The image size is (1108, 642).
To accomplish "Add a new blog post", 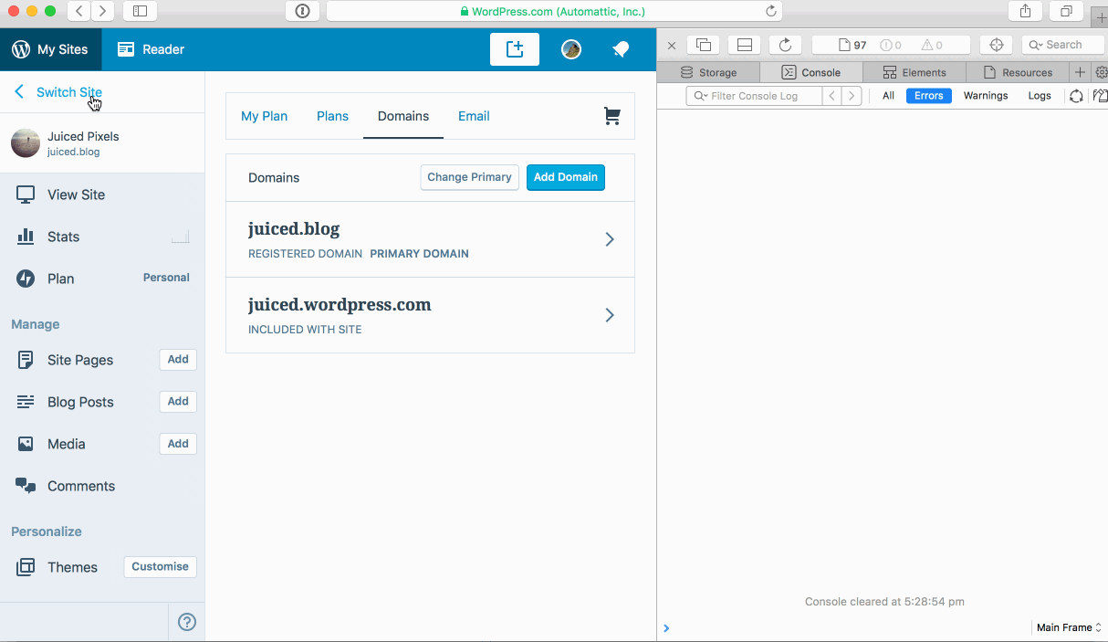I will coord(178,402).
